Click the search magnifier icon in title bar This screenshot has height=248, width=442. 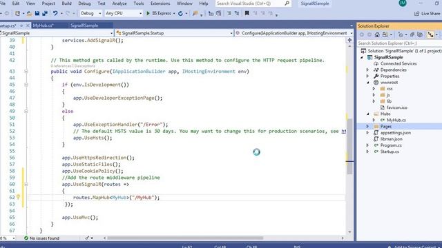[287, 3]
